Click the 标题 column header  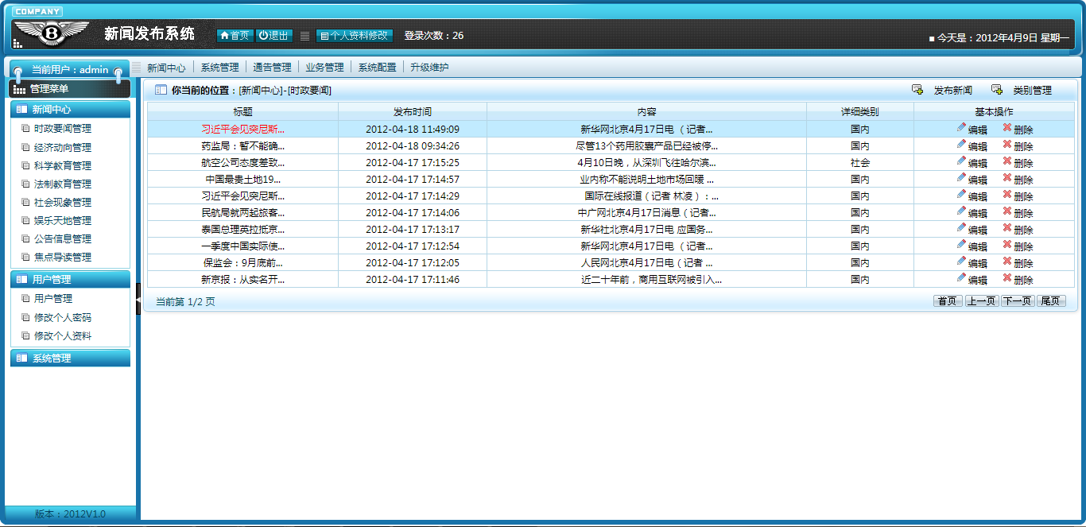click(243, 112)
